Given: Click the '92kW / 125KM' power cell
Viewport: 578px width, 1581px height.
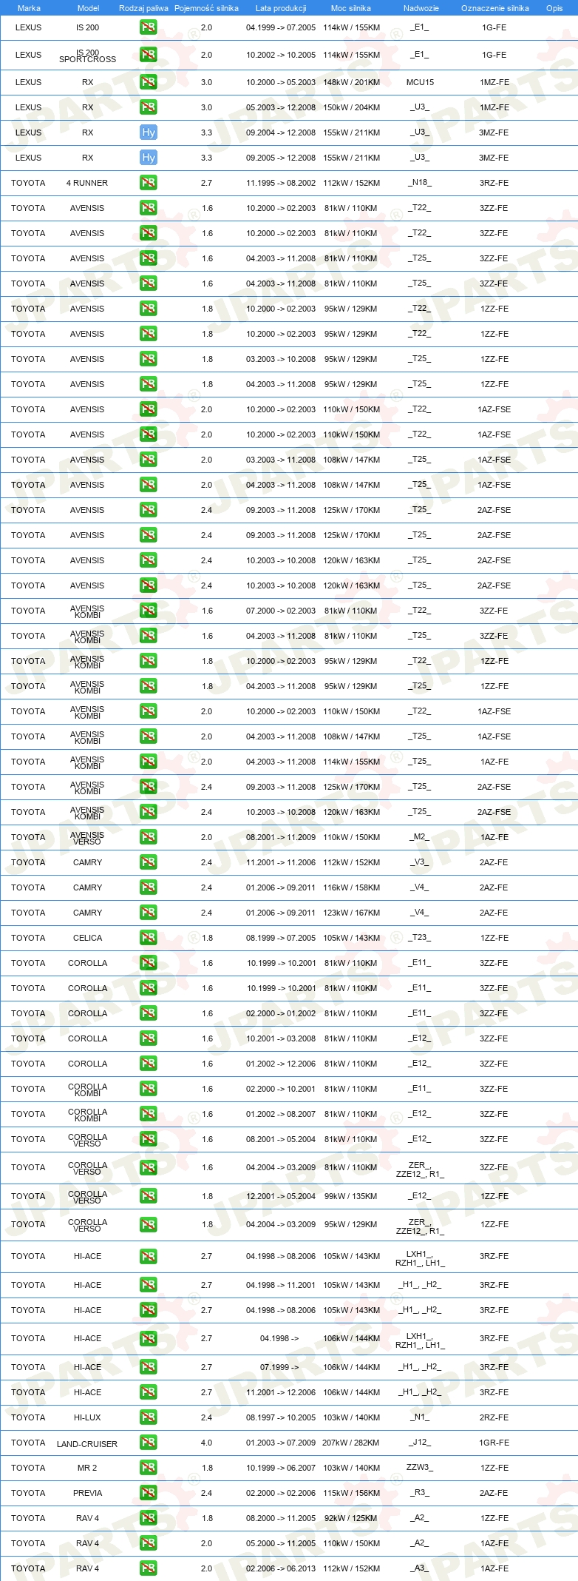Looking at the screenshot, I should pyautogui.click(x=350, y=1518).
